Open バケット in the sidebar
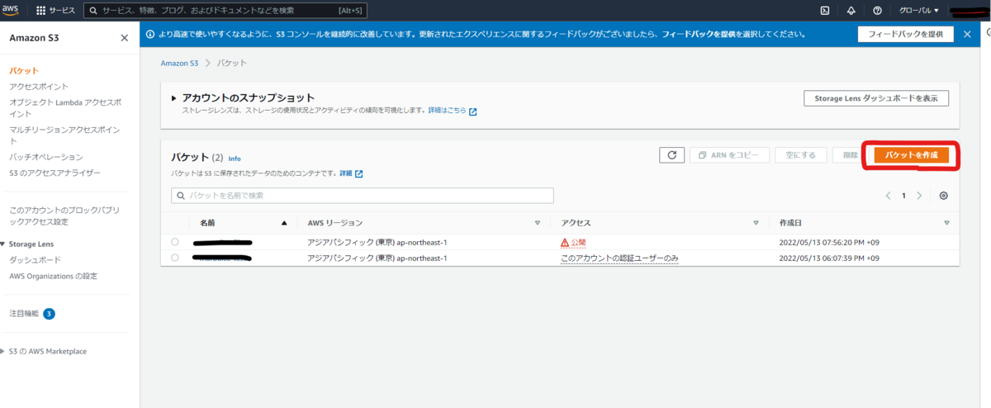 click(x=24, y=71)
